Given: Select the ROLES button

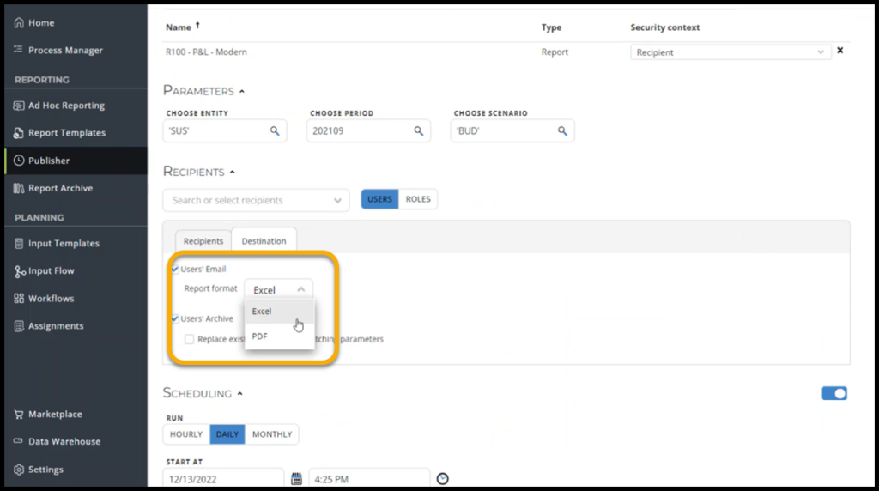Looking at the screenshot, I should 418,199.
